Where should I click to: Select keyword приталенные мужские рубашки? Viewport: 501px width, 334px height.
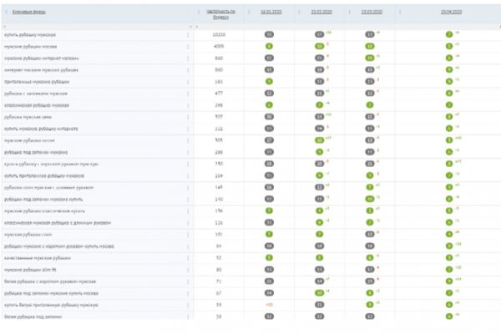pyautogui.click(x=37, y=82)
